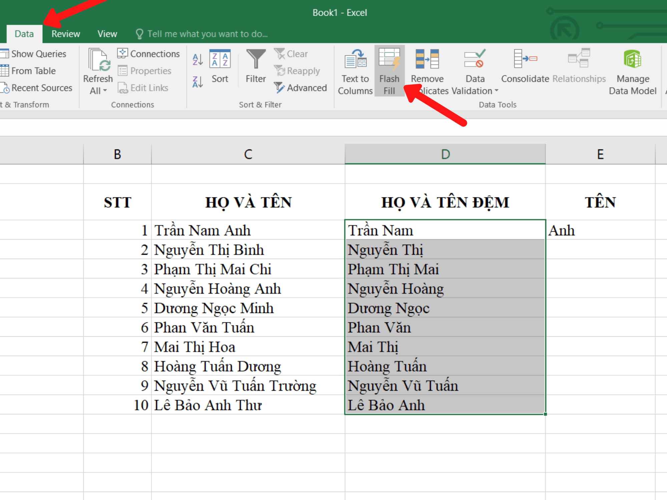Open the Sort dialog

click(220, 66)
